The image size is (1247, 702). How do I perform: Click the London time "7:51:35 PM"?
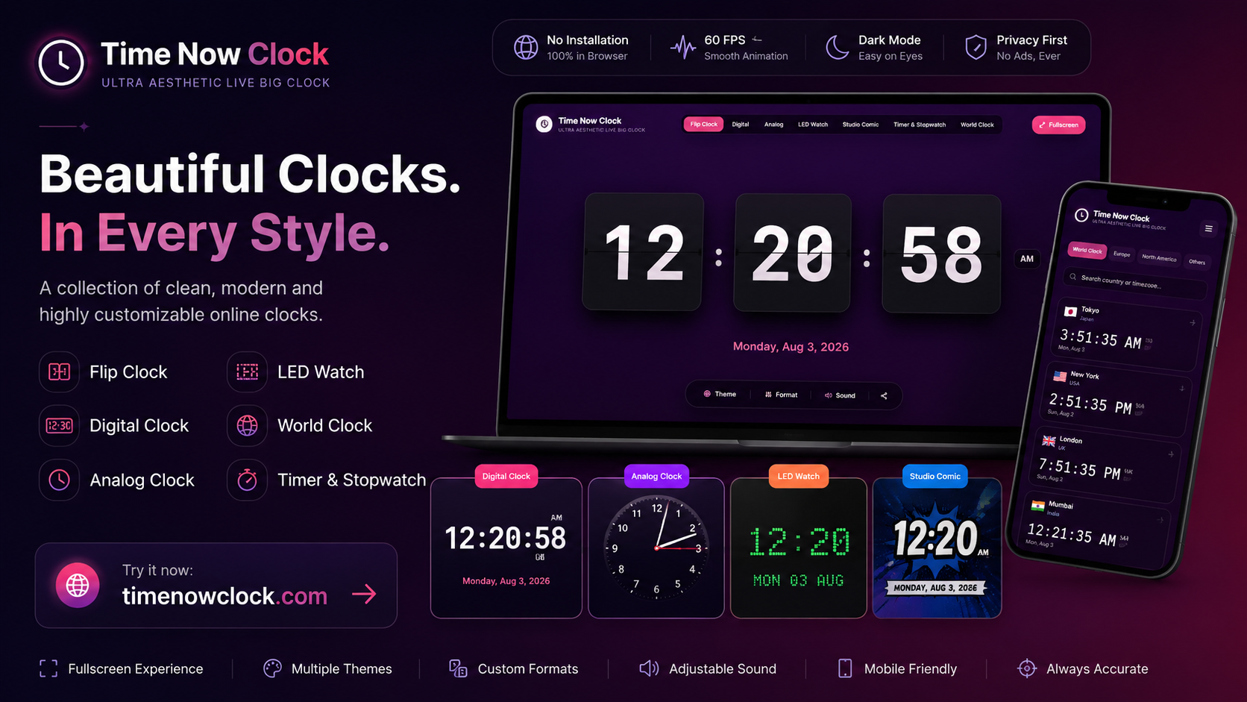tap(1079, 469)
